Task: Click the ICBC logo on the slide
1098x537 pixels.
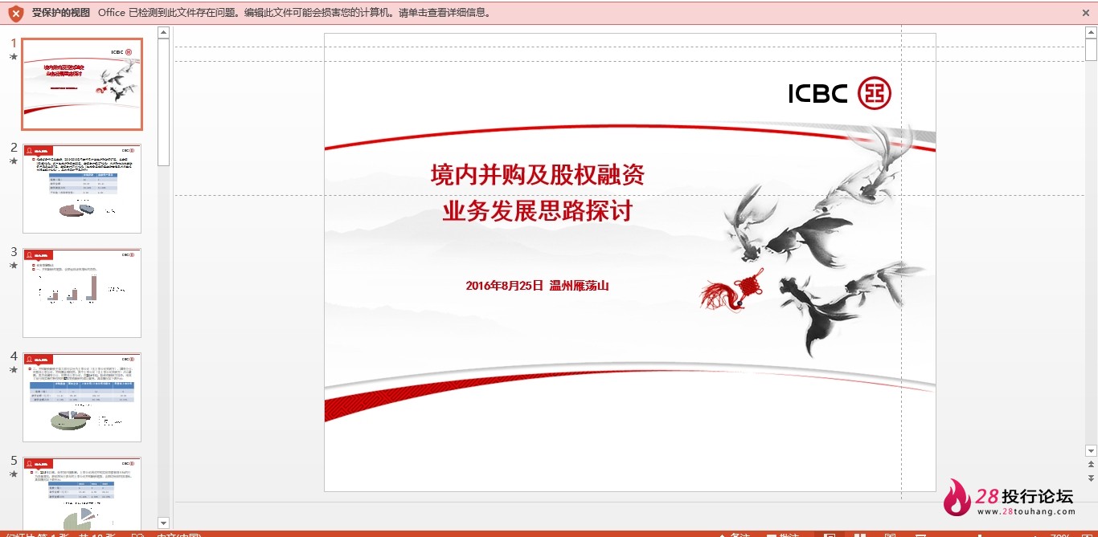Action: point(840,94)
